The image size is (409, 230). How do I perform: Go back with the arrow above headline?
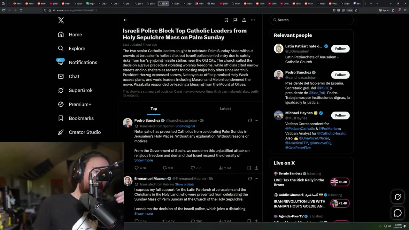click(x=125, y=20)
